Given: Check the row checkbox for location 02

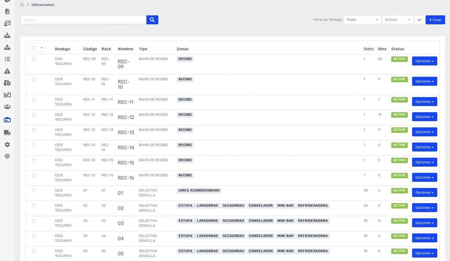Looking at the screenshot, I should (x=34, y=206).
